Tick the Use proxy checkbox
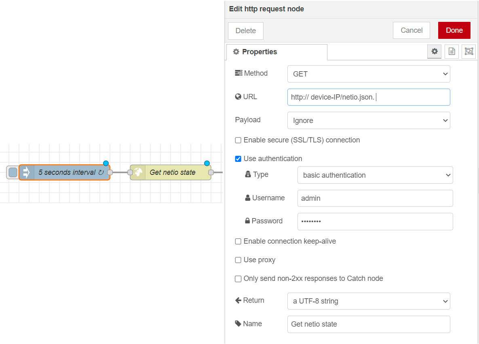 238,260
